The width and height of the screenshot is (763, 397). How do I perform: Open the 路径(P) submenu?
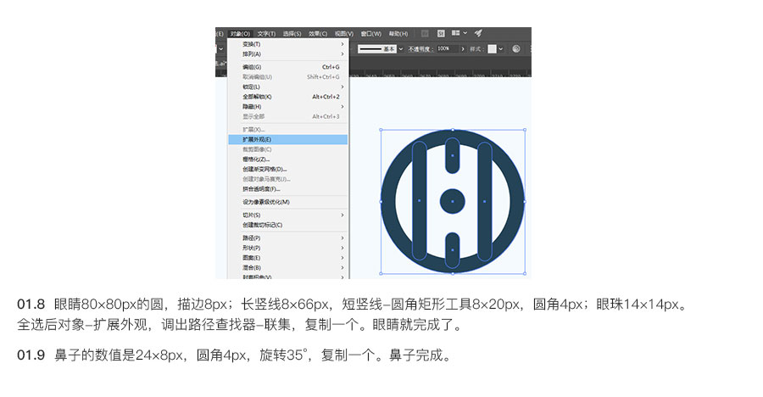[287, 238]
